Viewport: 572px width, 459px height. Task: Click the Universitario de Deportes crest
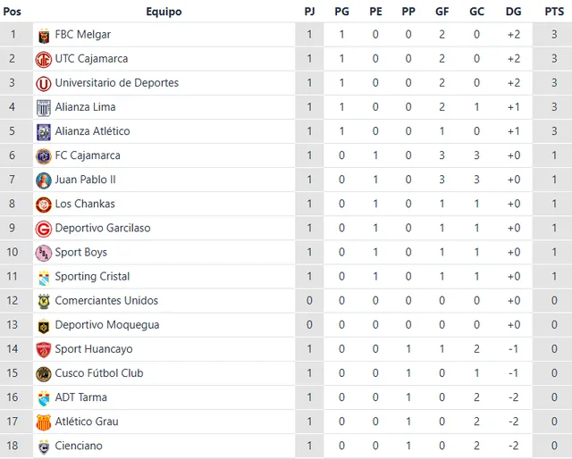coord(43,83)
